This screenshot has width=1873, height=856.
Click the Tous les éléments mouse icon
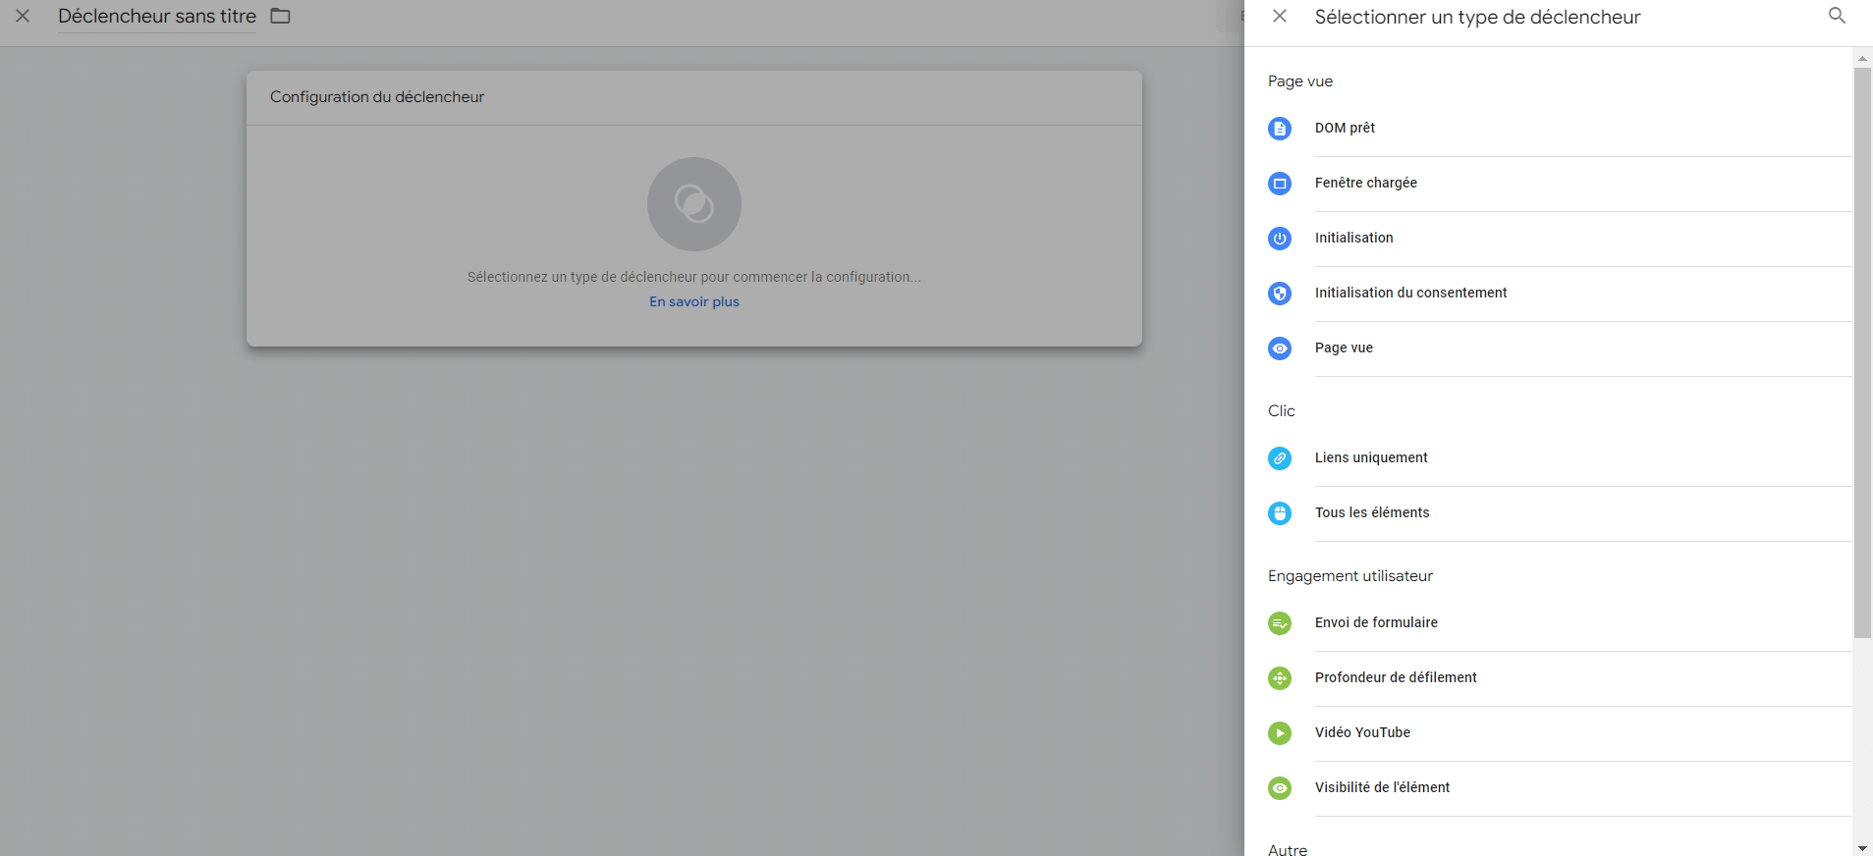click(x=1279, y=513)
